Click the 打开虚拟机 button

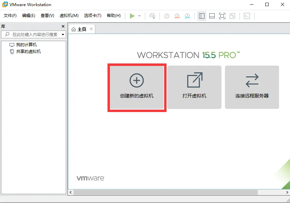[x=194, y=87]
